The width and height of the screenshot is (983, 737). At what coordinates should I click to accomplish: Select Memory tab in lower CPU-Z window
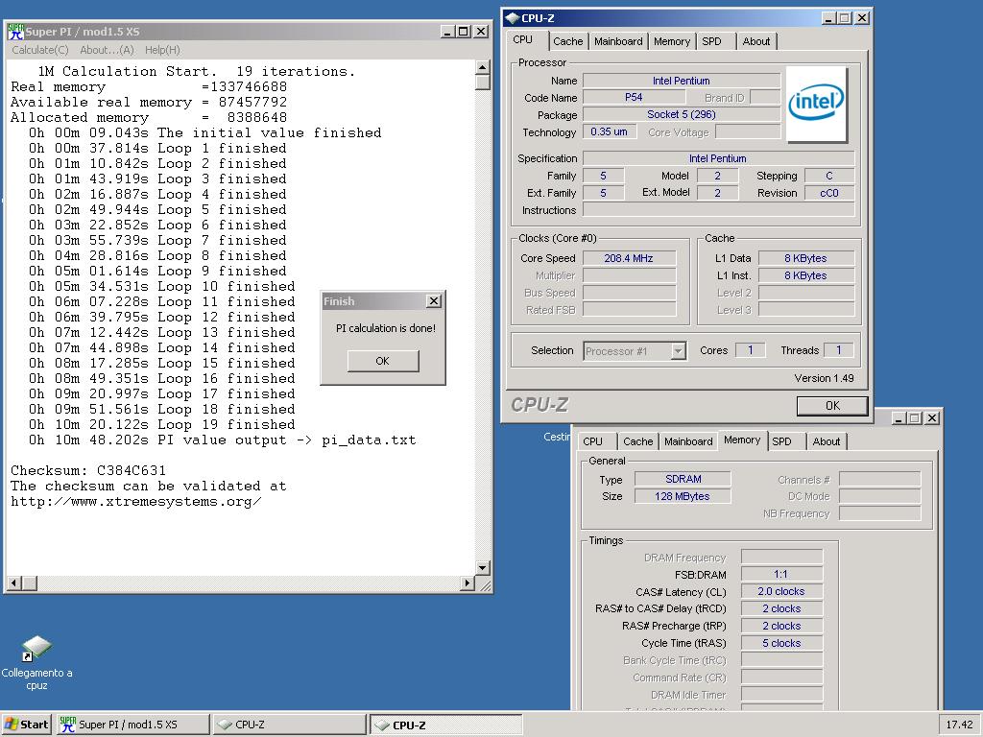[x=742, y=440]
